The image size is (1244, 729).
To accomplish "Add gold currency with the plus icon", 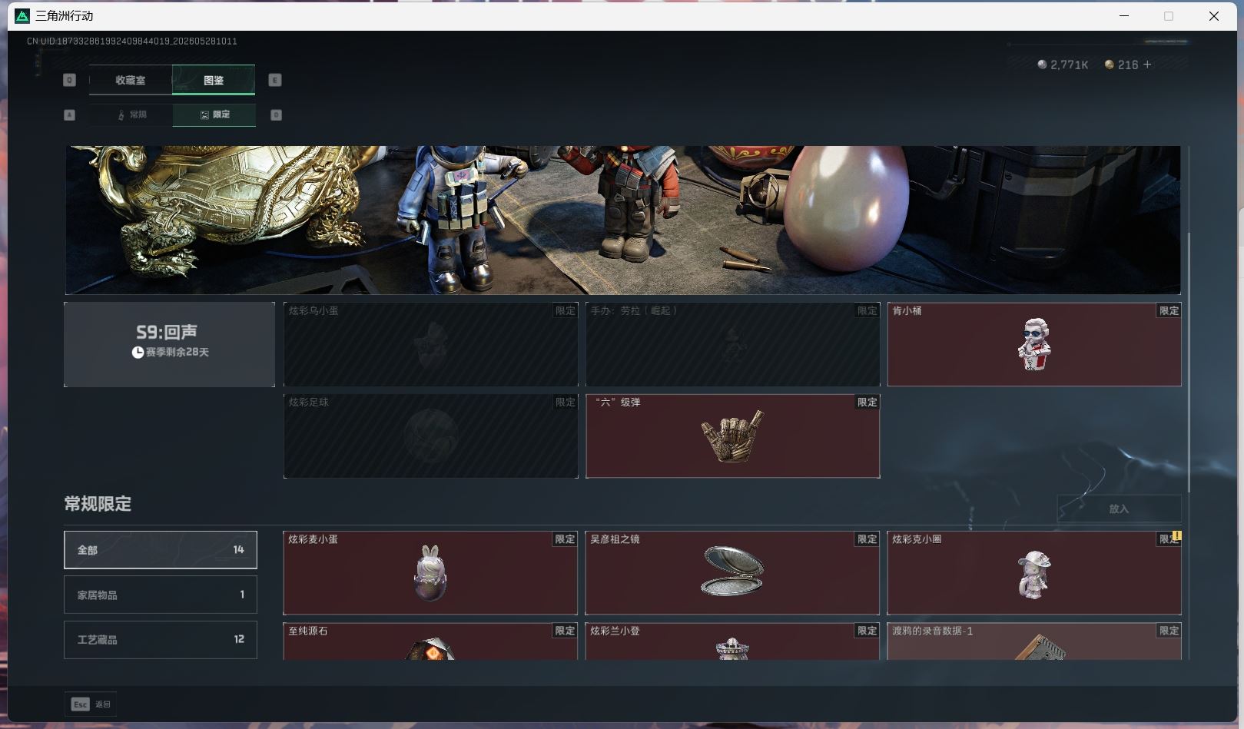I will (x=1147, y=65).
